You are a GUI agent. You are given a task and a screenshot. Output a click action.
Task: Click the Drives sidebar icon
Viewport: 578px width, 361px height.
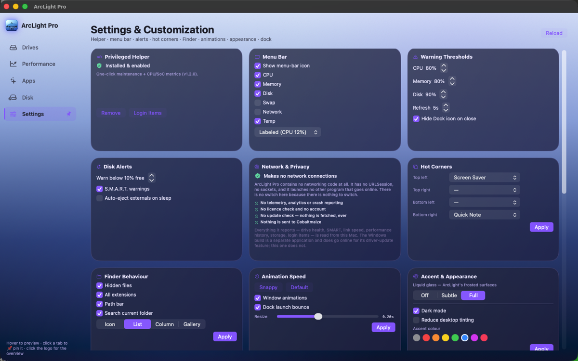pos(13,48)
